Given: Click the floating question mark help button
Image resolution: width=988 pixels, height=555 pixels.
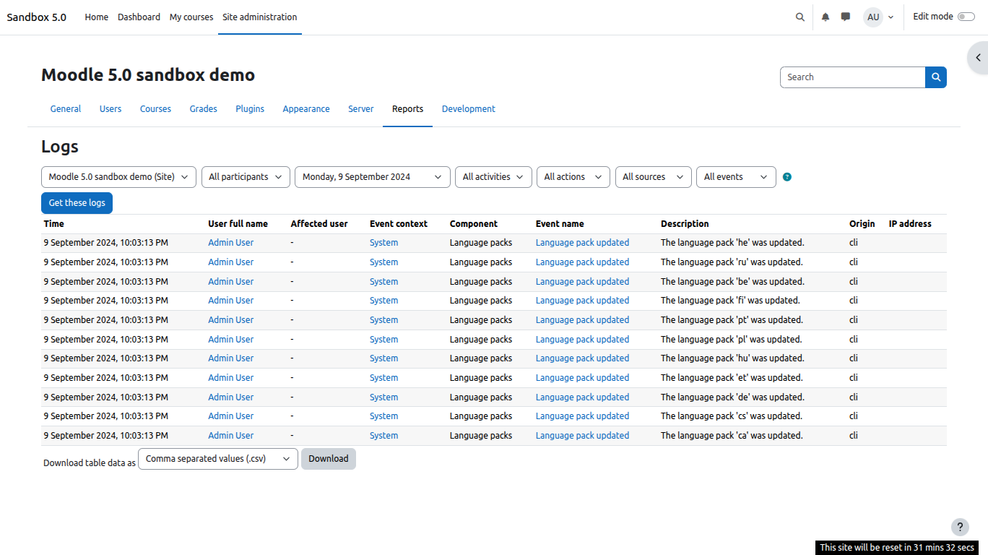Looking at the screenshot, I should (960, 527).
